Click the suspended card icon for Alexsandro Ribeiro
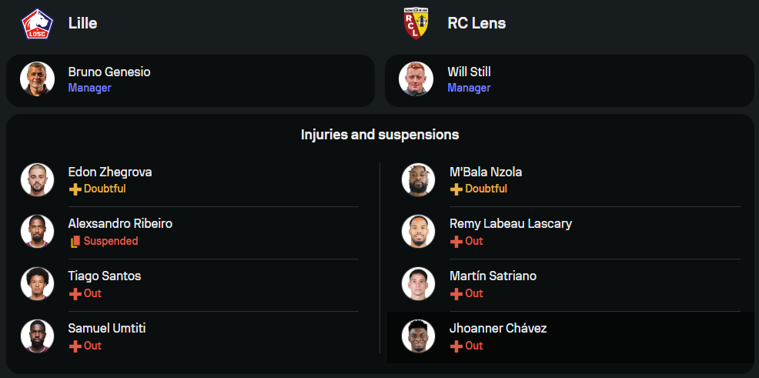The width and height of the screenshot is (759, 378). pos(75,241)
